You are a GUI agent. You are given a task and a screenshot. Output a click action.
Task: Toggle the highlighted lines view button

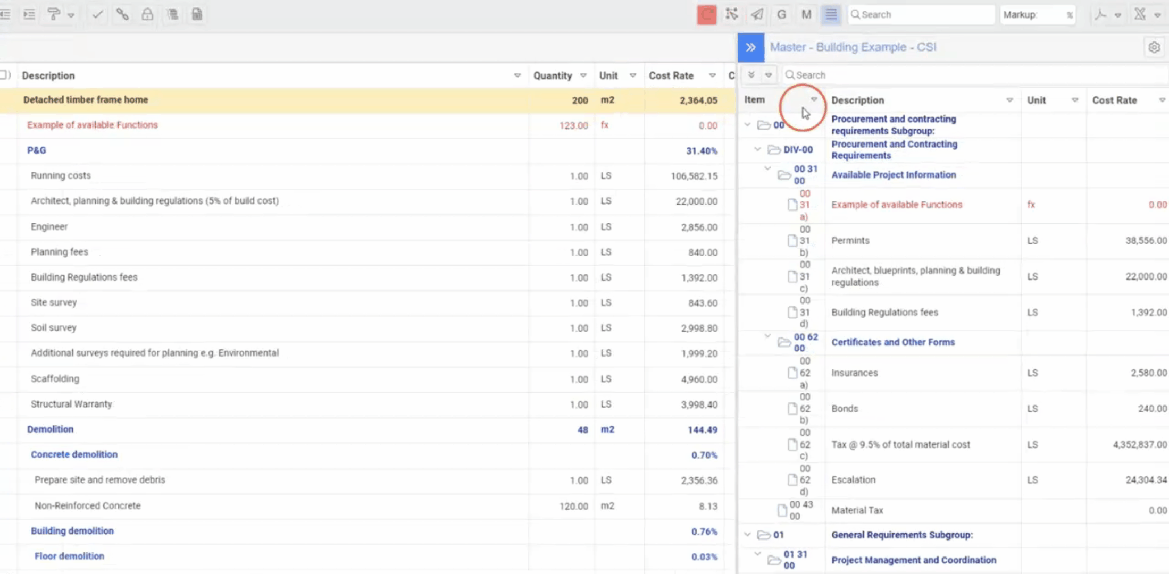pyautogui.click(x=831, y=15)
